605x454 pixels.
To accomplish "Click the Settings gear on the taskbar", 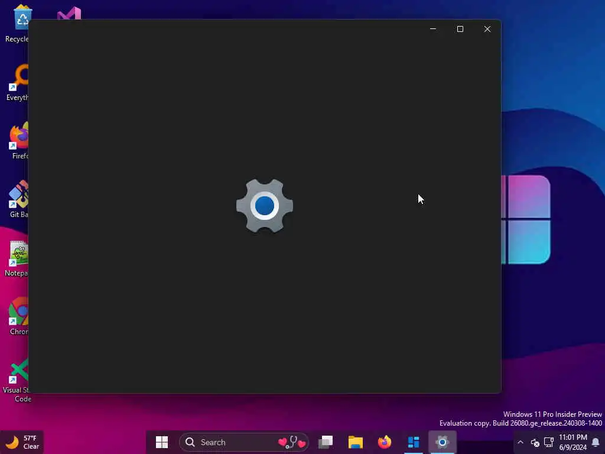I will click(x=443, y=442).
